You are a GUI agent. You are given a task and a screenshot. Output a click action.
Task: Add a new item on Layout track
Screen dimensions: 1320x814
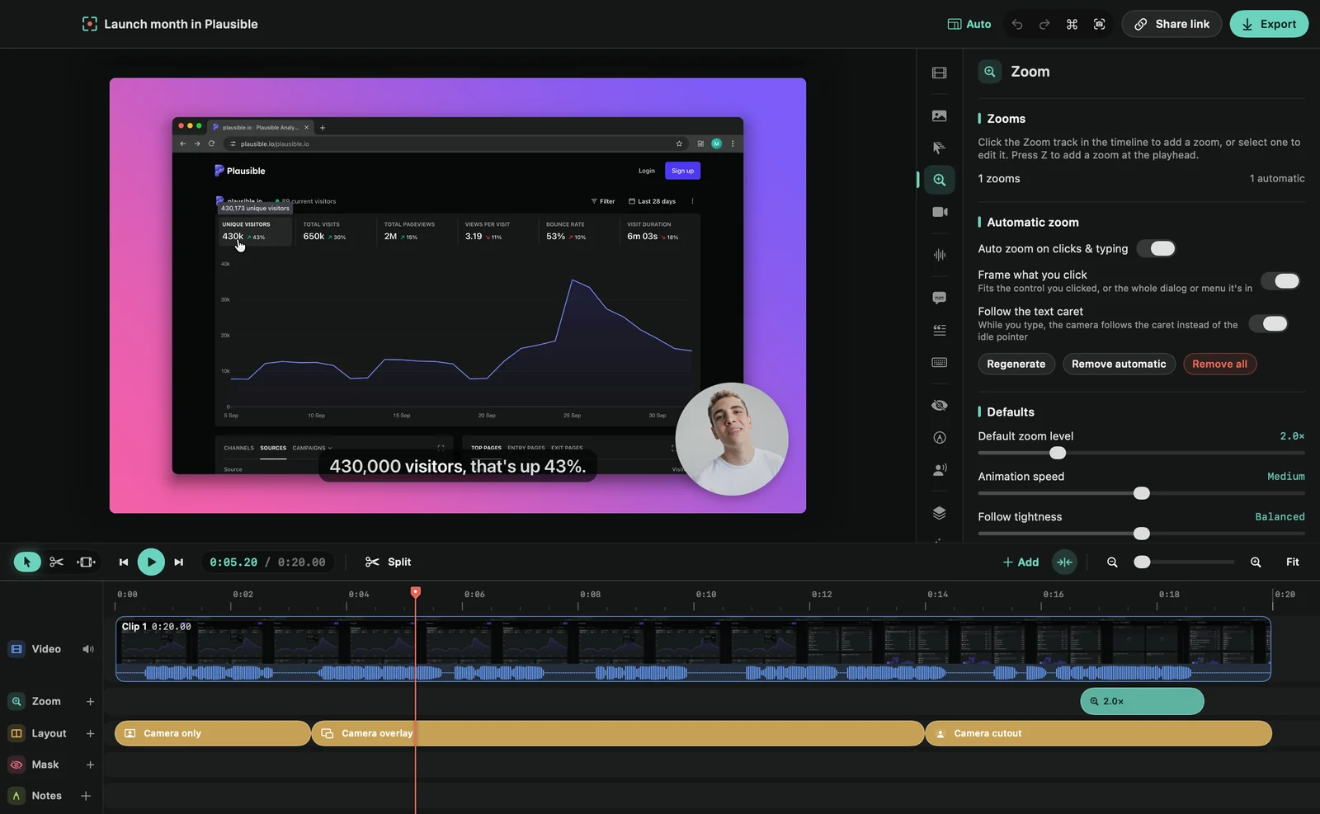click(x=90, y=733)
